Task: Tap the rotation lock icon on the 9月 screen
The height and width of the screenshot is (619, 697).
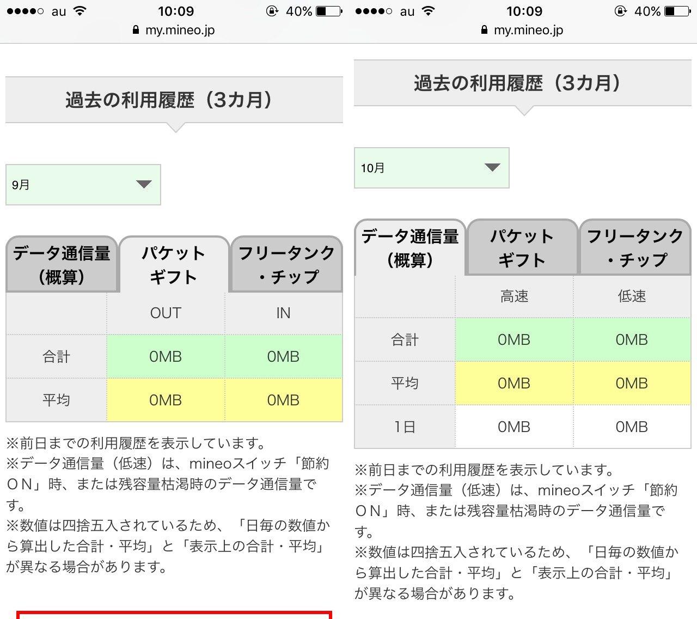Action: [272, 11]
